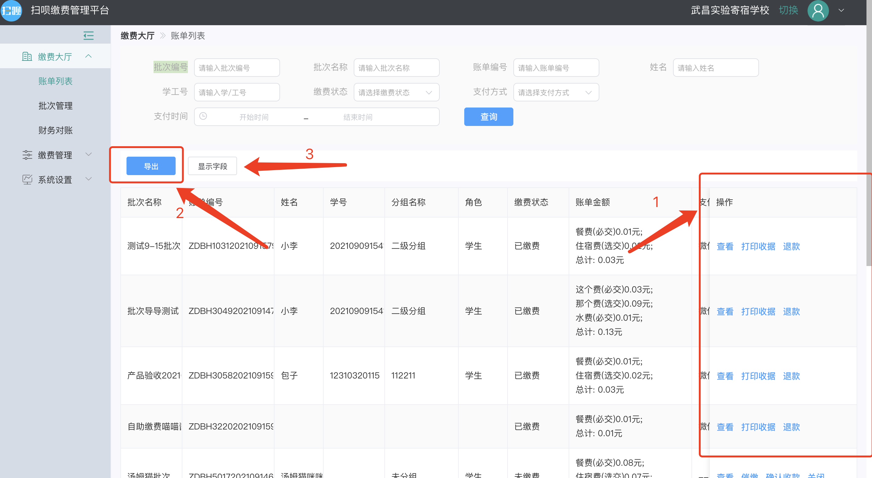Click 查看 for 自助缴费 row
This screenshot has width=872, height=478.
[x=725, y=427]
